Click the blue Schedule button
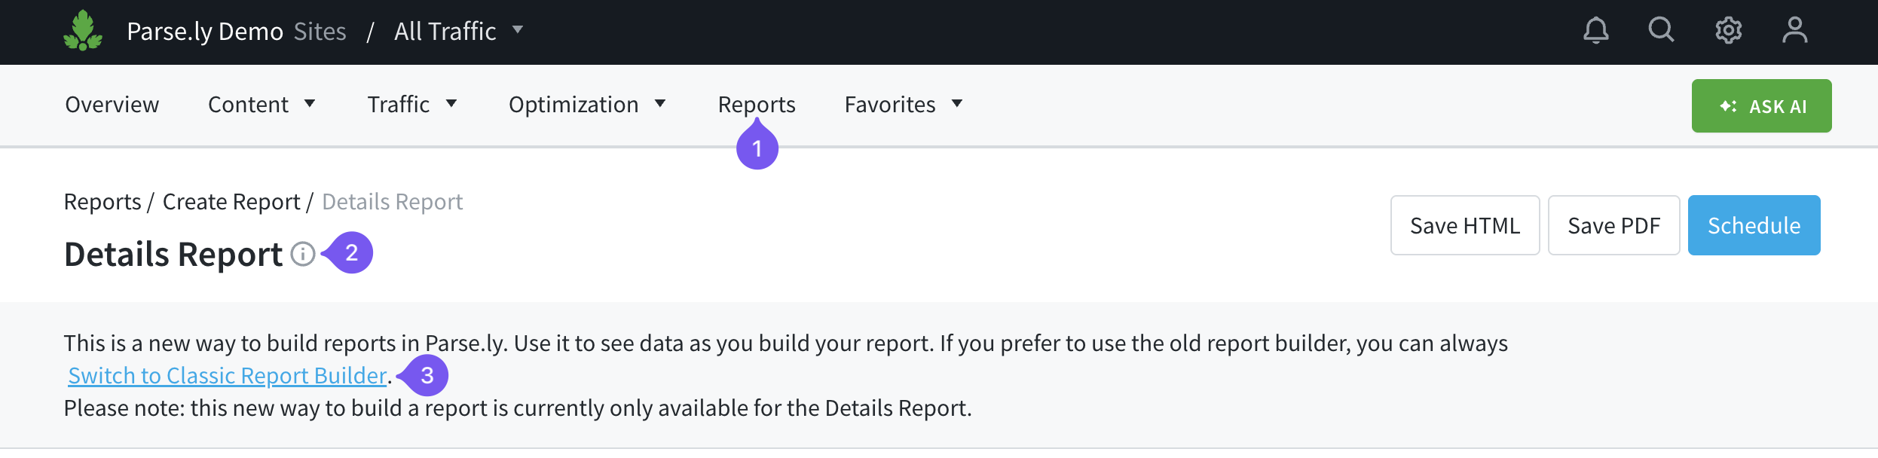Screen dimensions: 1878x458 pyautogui.click(x=1754, y=225)
